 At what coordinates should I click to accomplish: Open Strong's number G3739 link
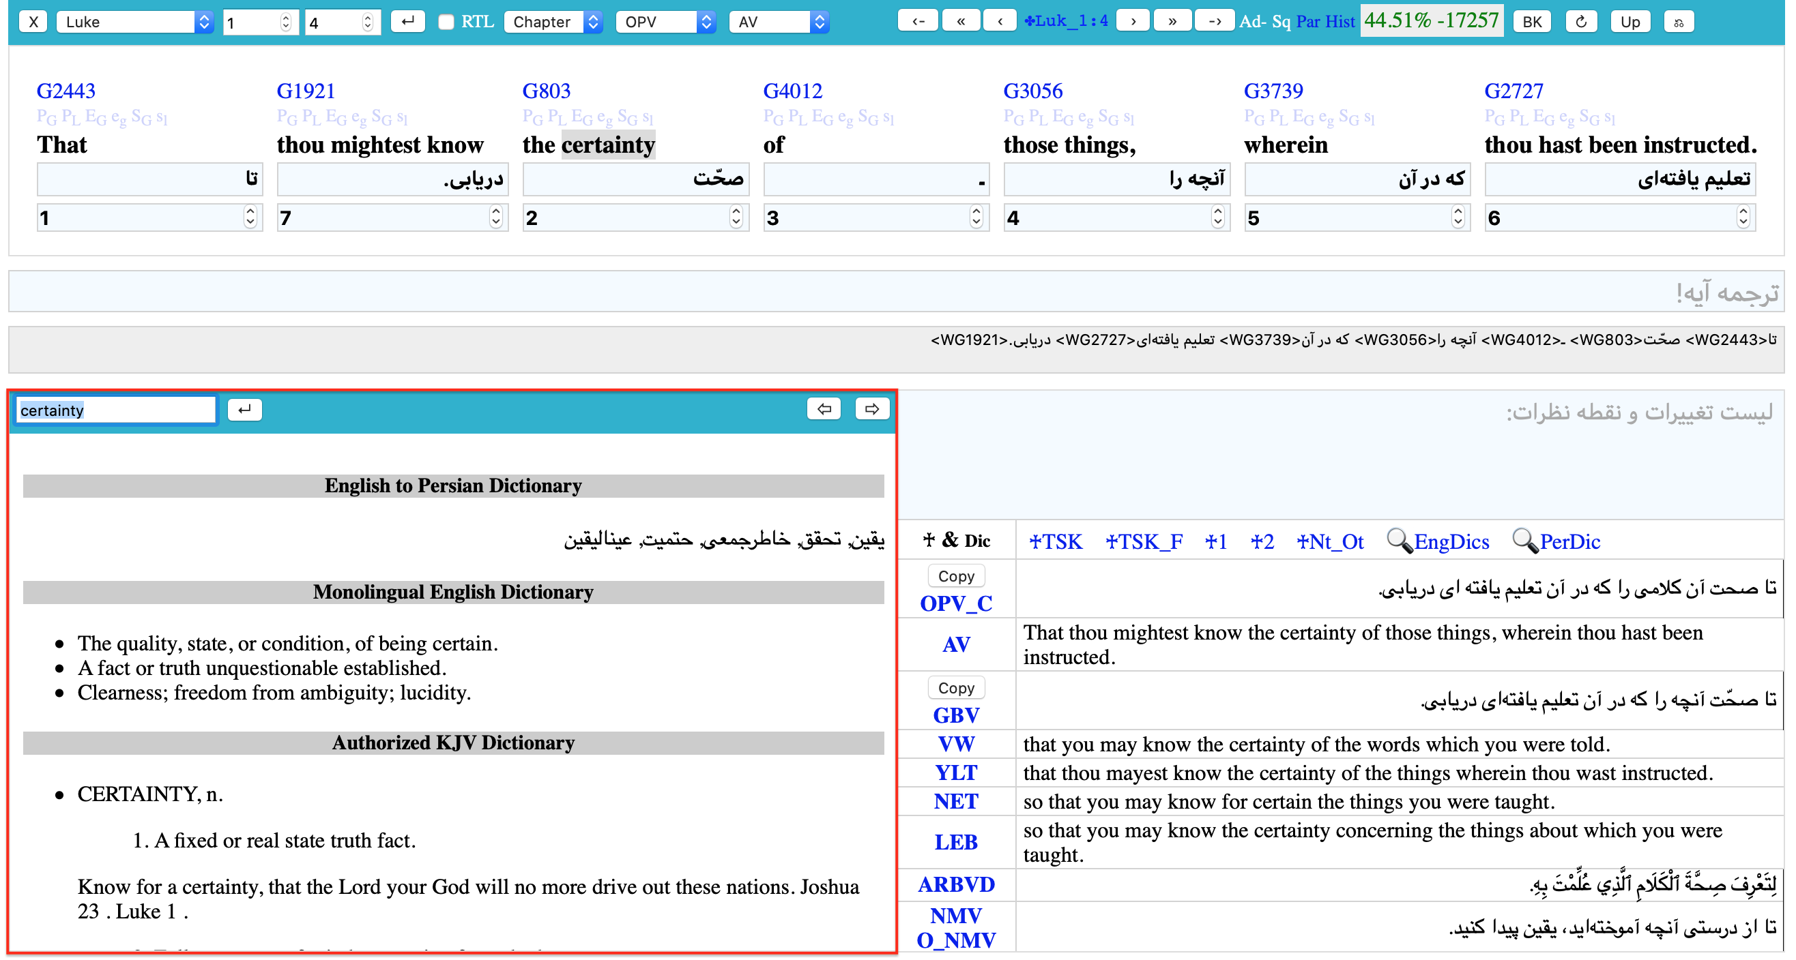(1273, 91)
